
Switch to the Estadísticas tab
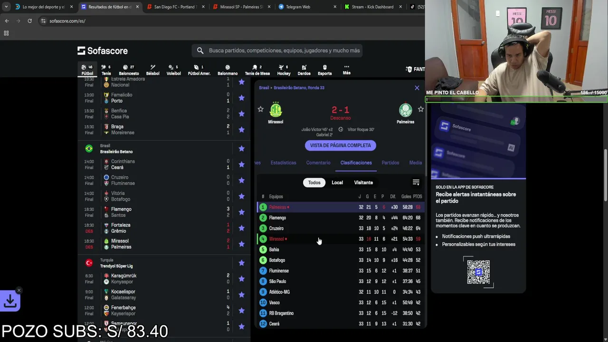coord(283,162)
